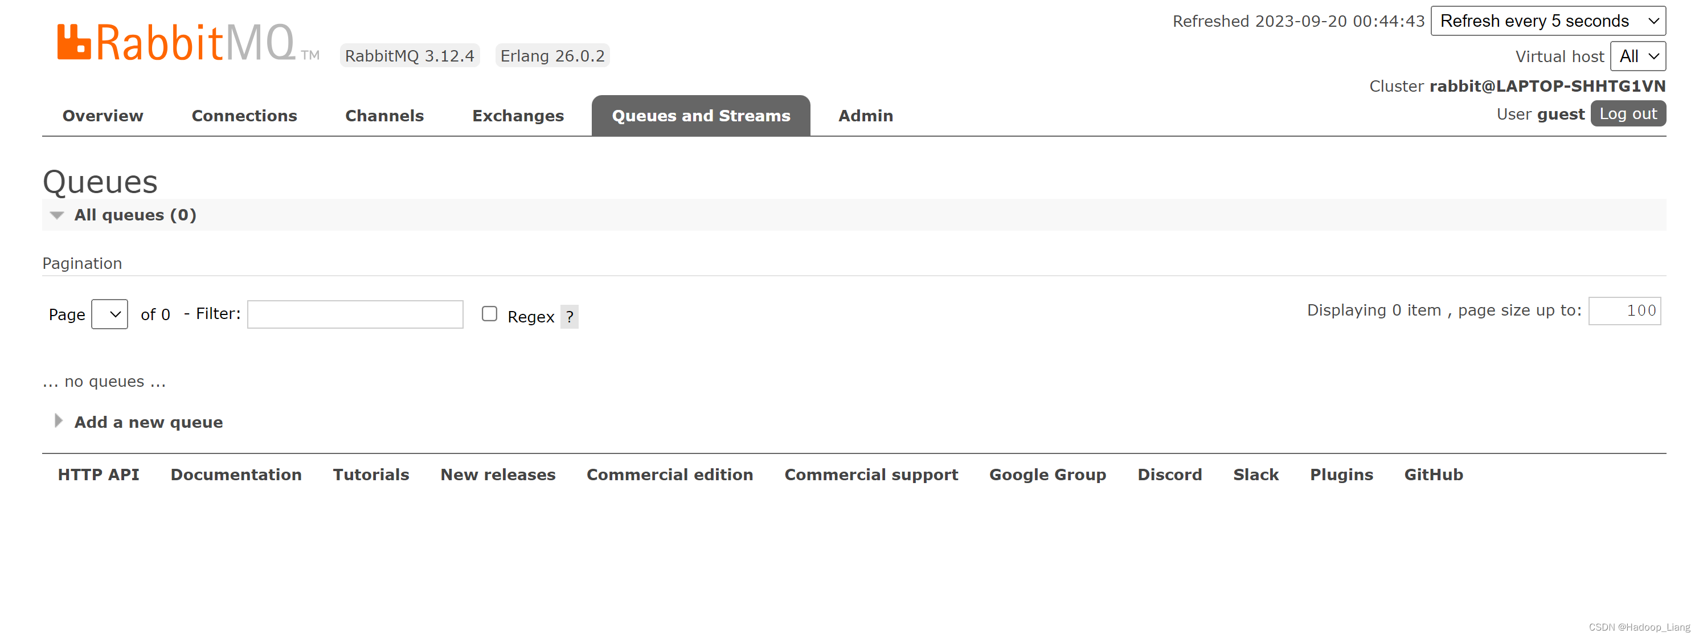Click the HTTP API footer icon
This screenshot has height=638, width=1699.
tap(100, 475)
